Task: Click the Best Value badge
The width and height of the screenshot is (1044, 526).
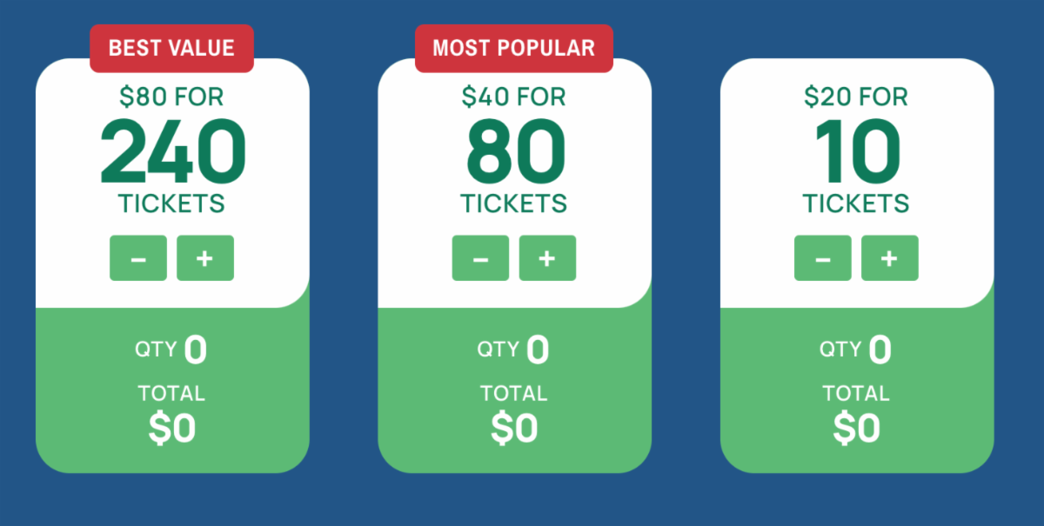Action: 171,48
